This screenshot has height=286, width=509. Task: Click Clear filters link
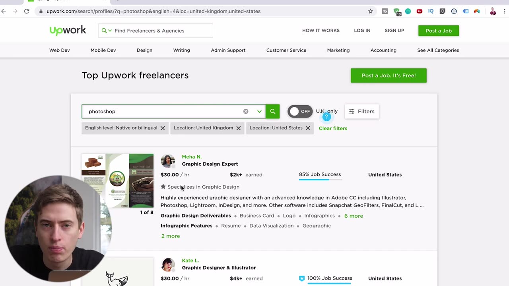tap(333, 128)
